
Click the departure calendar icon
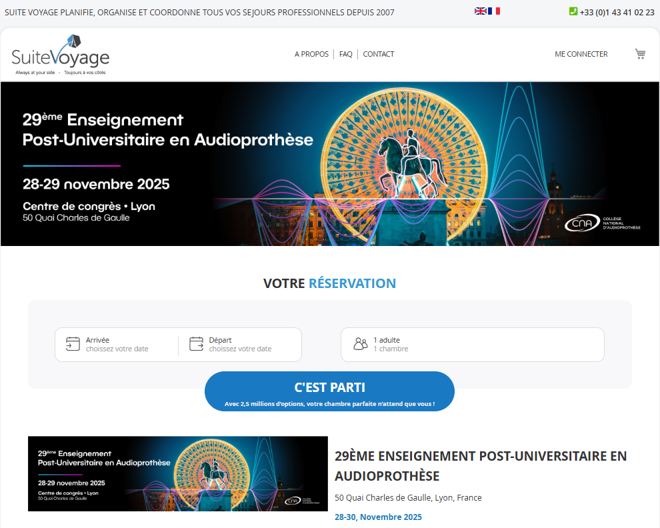coord(196,344)
